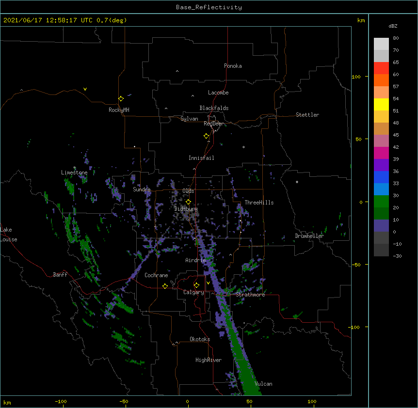Click the dBZ legend heading

[x=393, y=26]
